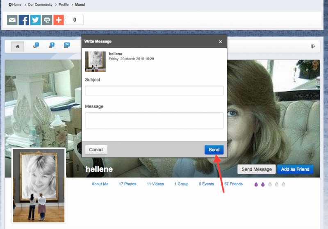Open the 17 Photos tab
The image size is (328, 229).
(x=128, y=184)
